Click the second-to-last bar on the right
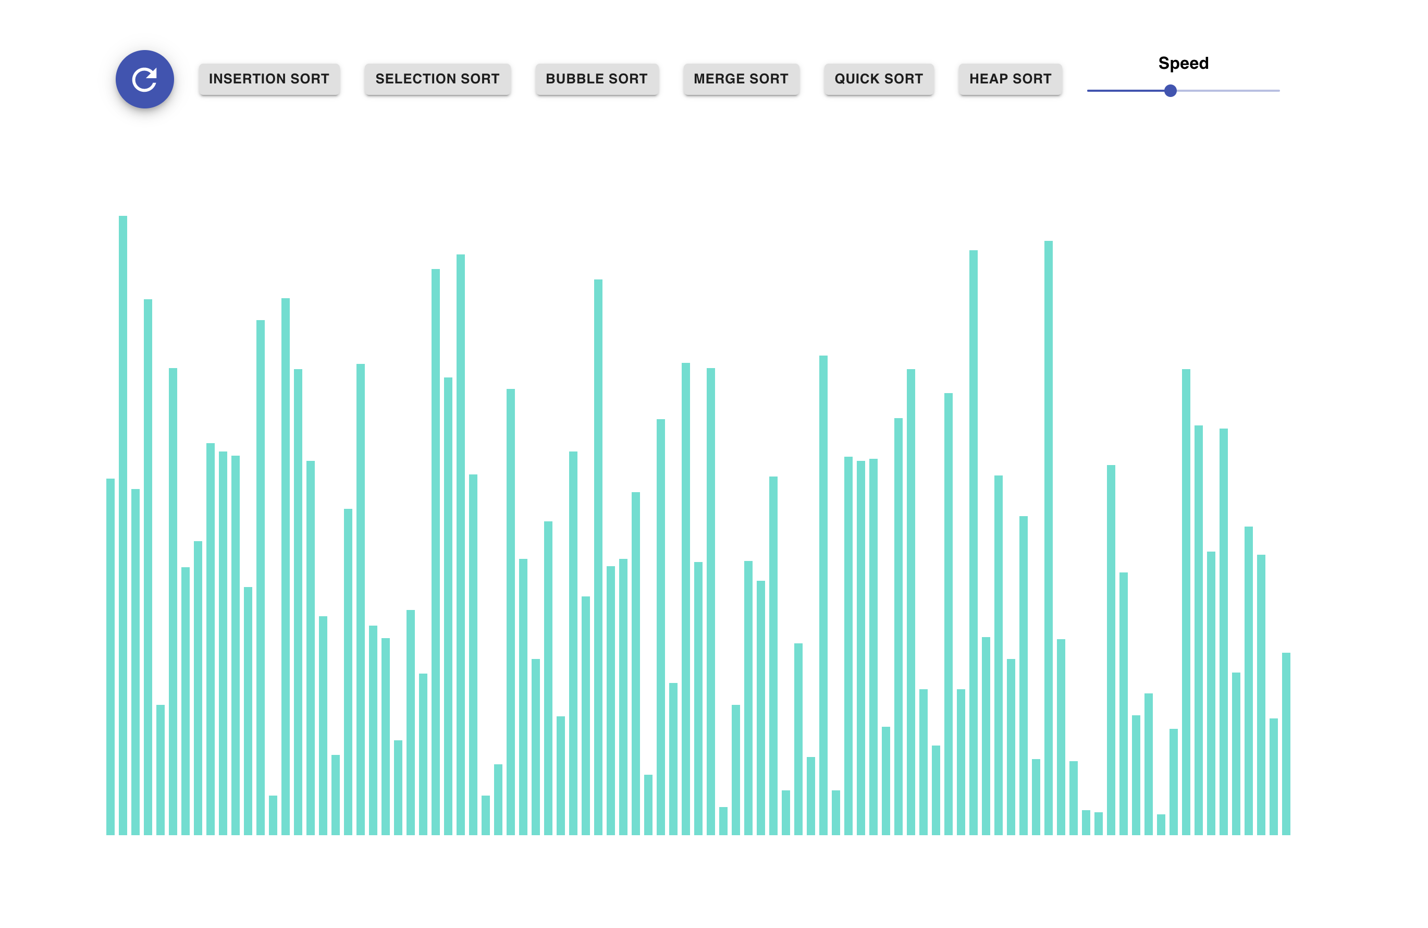The image size is (1428, 928). [x=1273, y=776]
